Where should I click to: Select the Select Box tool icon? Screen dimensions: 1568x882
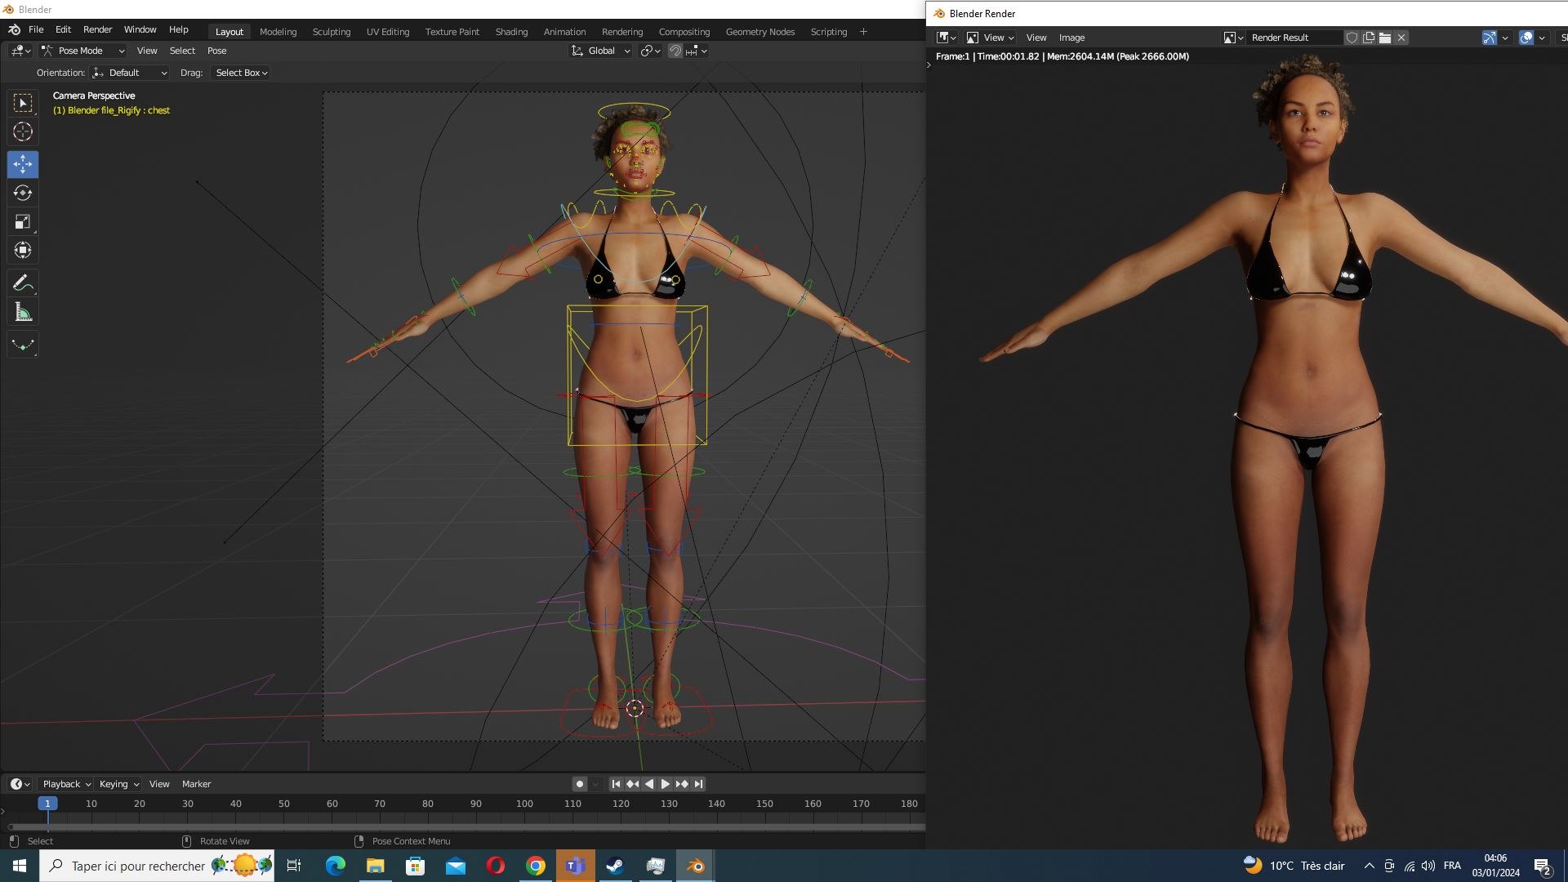(x=23, y=103)
